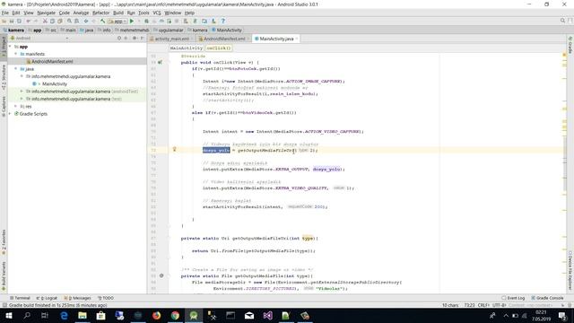Click the yellow lightbulb intention icon
Screen dimensions: 574x323
pos(174,149)
